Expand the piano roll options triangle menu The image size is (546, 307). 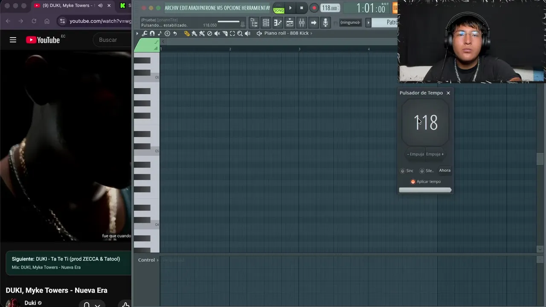pos(137,33)
